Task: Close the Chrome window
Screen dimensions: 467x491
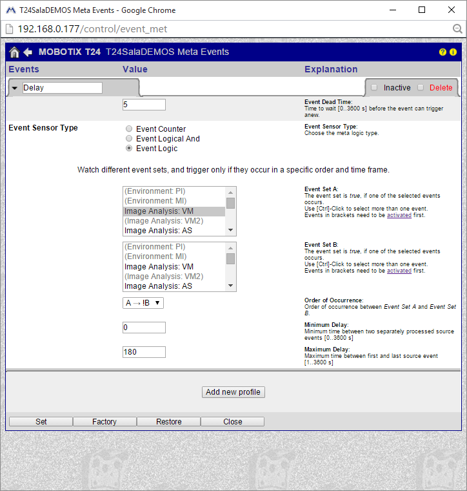Action: [x=451, y=10]
